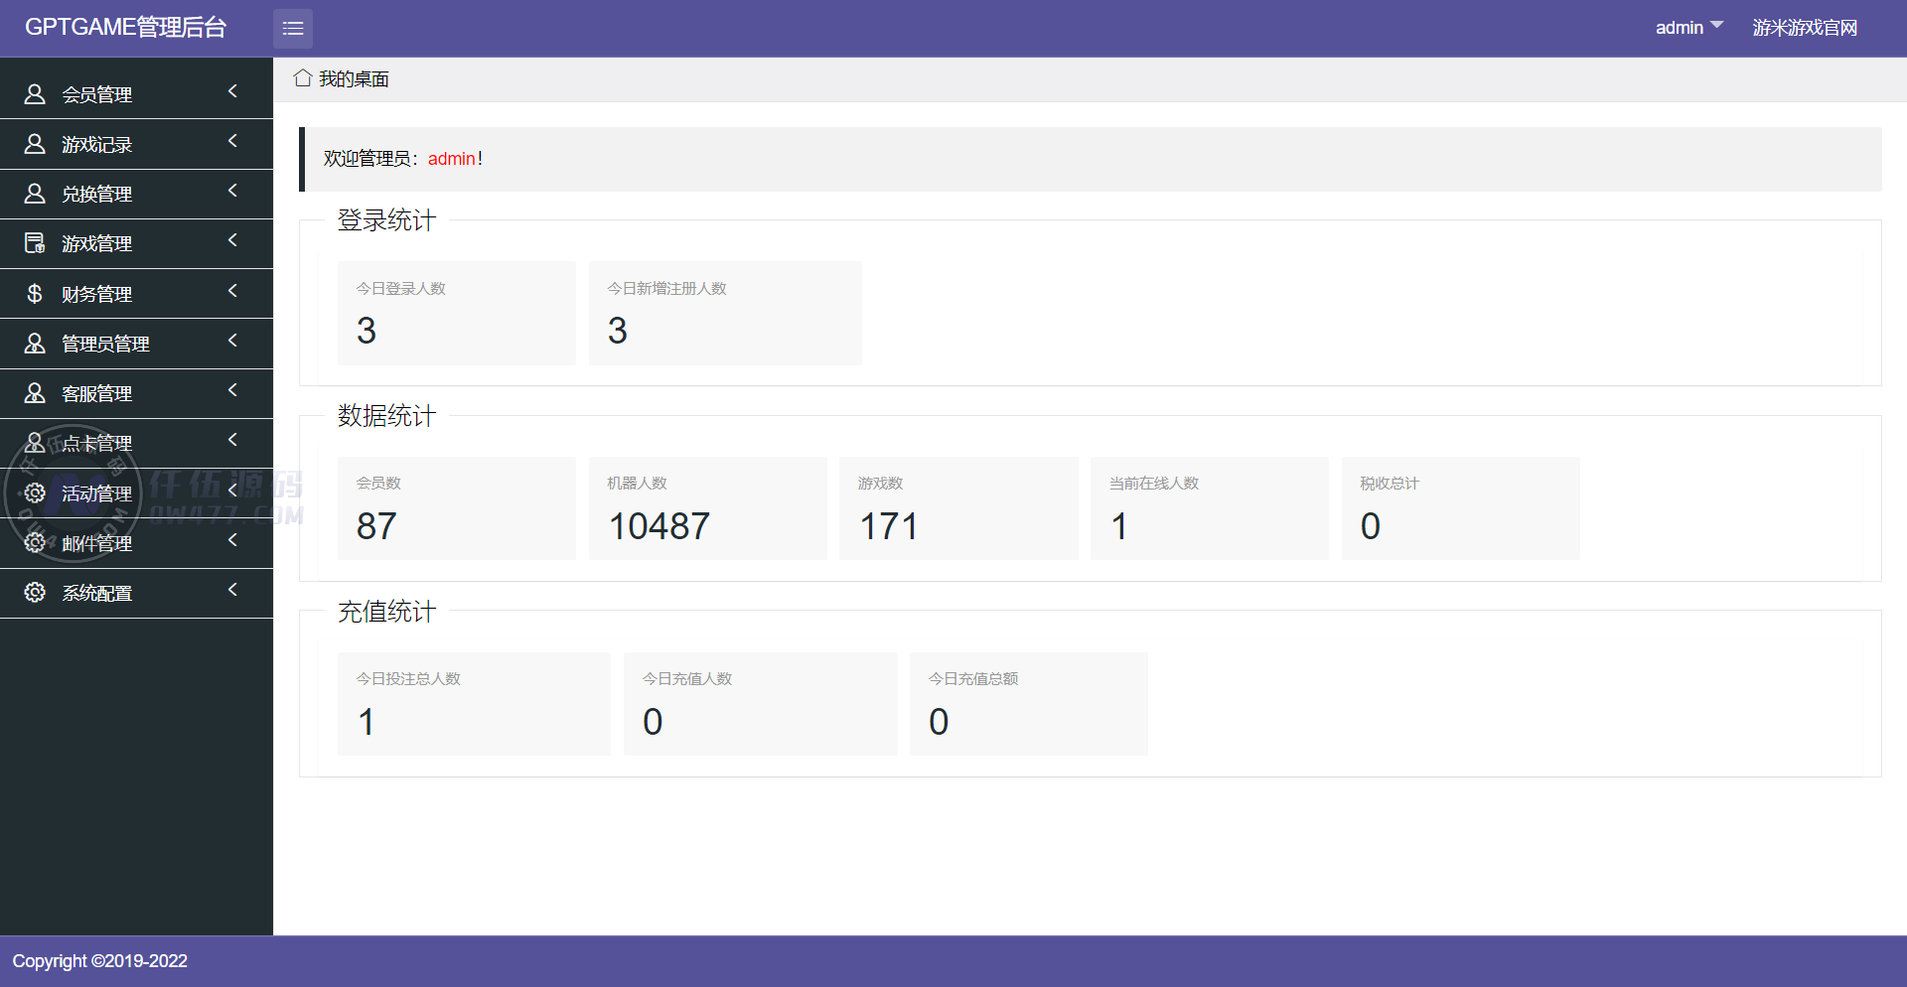Viewport: 1907px width, 987px height.
Task: Expand the 点卡管理 chevron arrow
Action: pos(232,440)
